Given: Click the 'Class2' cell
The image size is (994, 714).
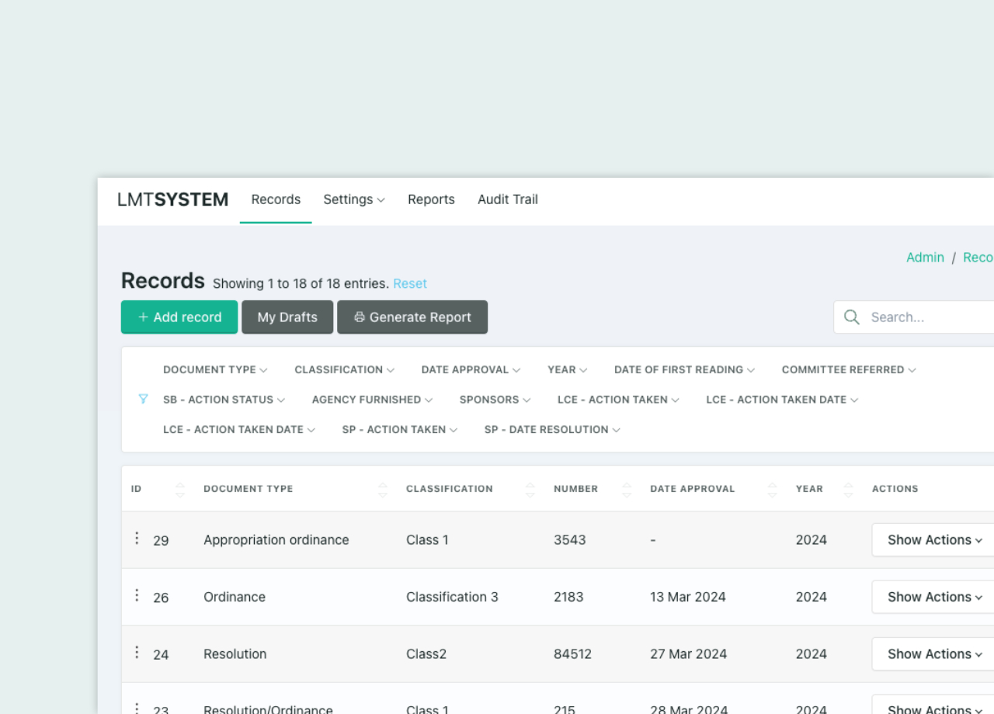Looking at the screenshot, I should 426,653.
